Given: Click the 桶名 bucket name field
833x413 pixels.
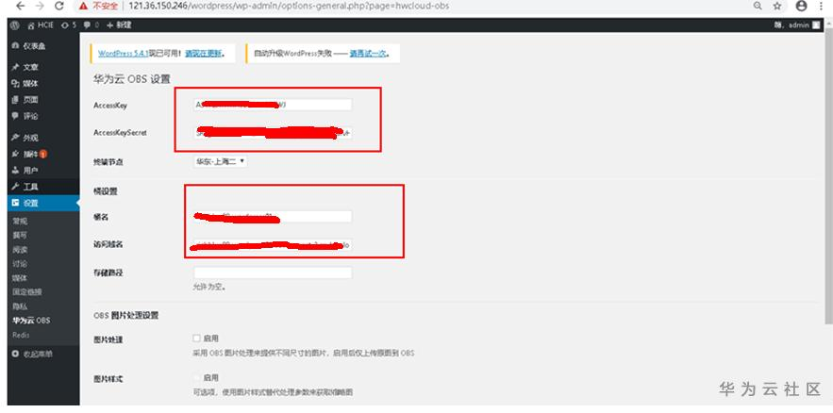Looking at the screenshot, I should (273, 217).
